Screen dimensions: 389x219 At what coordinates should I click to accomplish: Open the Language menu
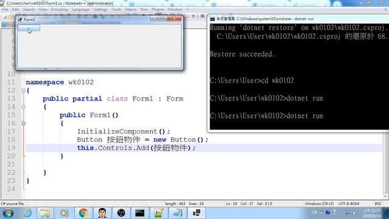(x=80, y=9)
